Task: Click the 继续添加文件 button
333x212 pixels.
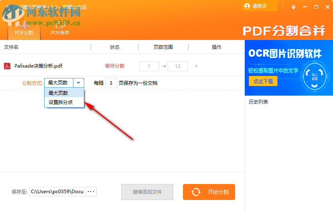Action: coord(147,192)
